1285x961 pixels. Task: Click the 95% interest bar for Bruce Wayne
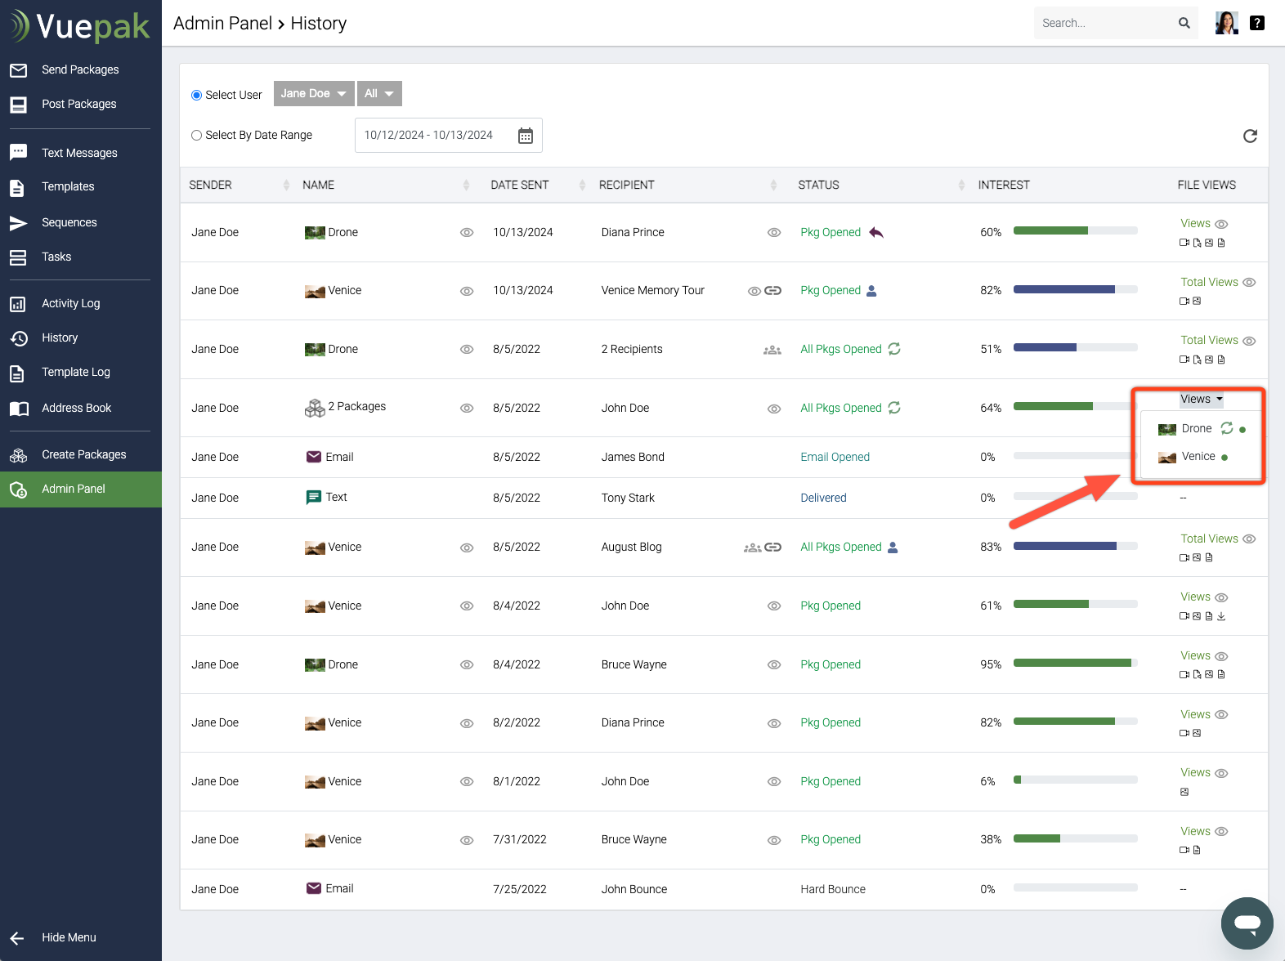[x=1075, y=664]
